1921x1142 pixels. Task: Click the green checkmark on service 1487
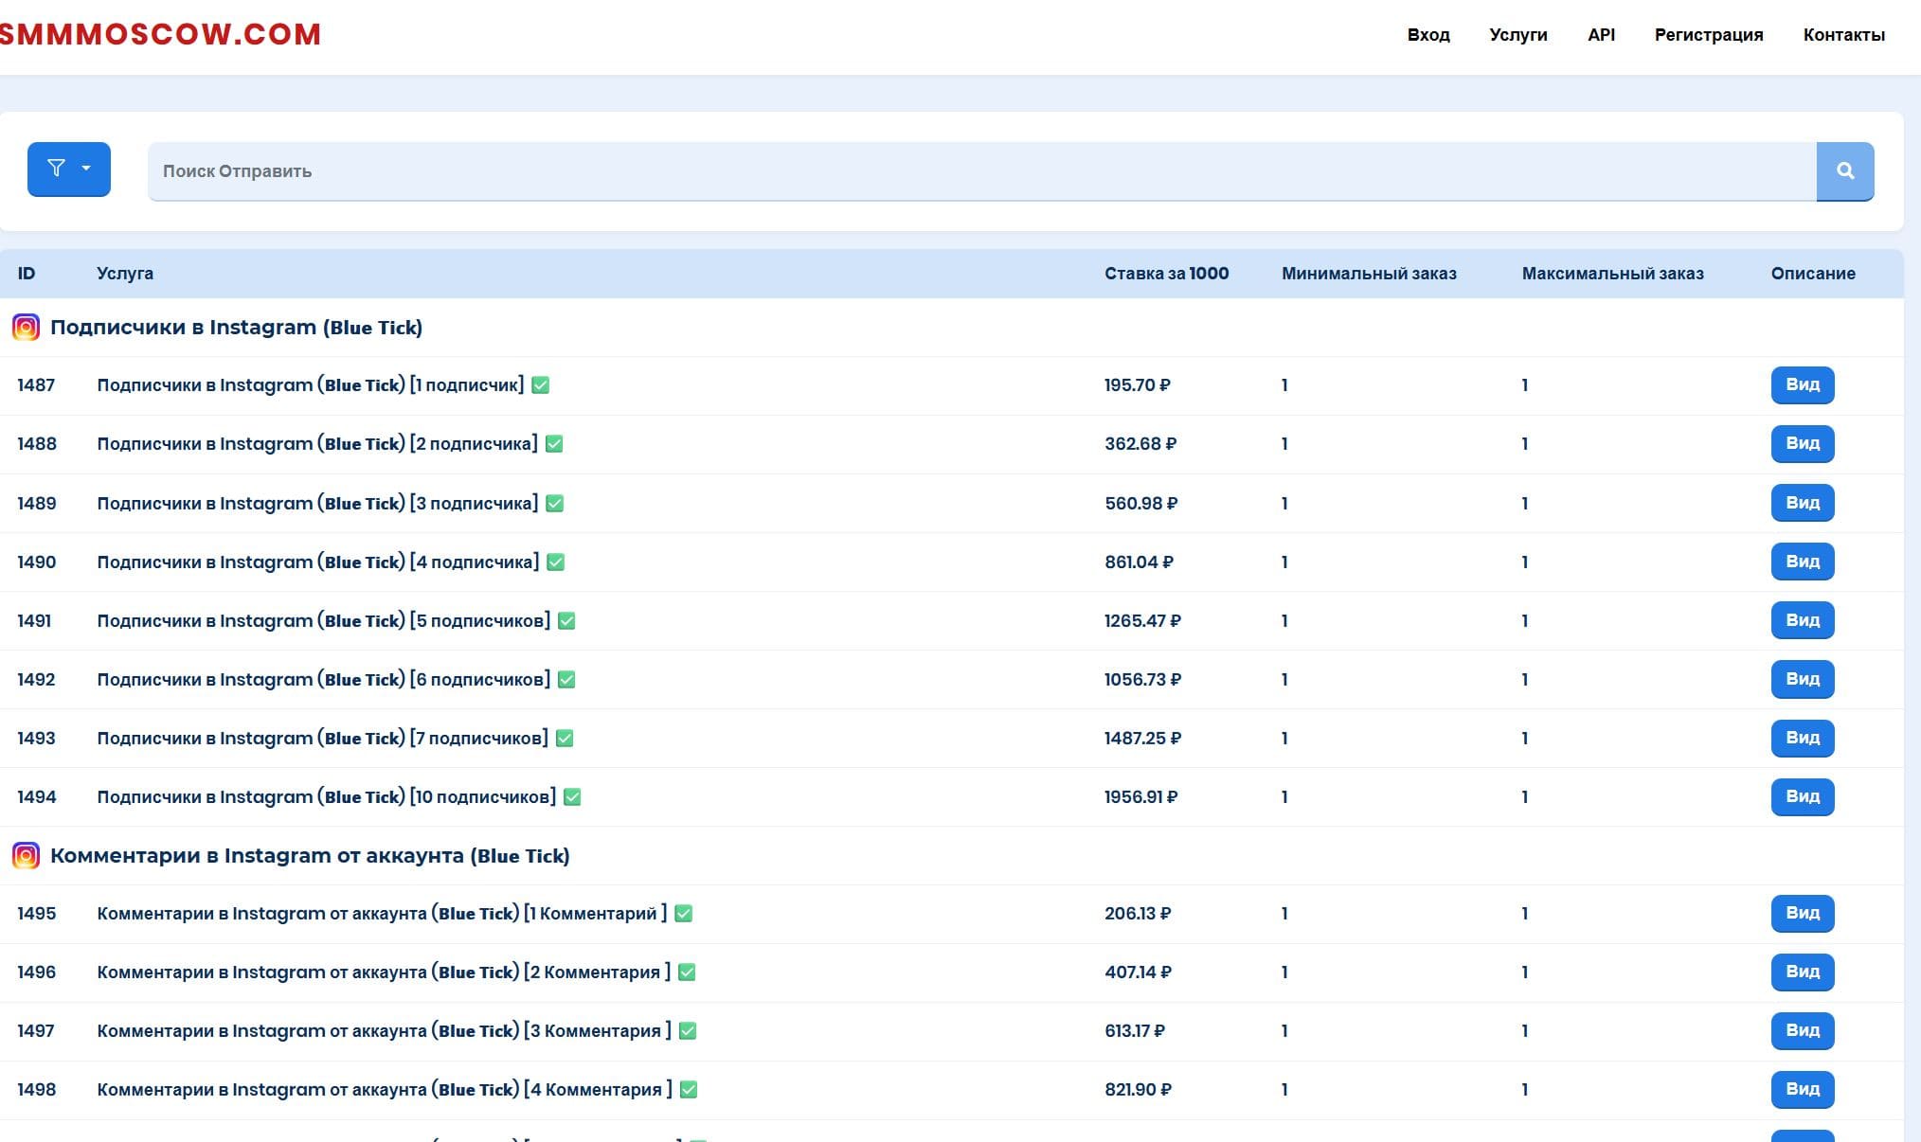(x=541, y=385)
